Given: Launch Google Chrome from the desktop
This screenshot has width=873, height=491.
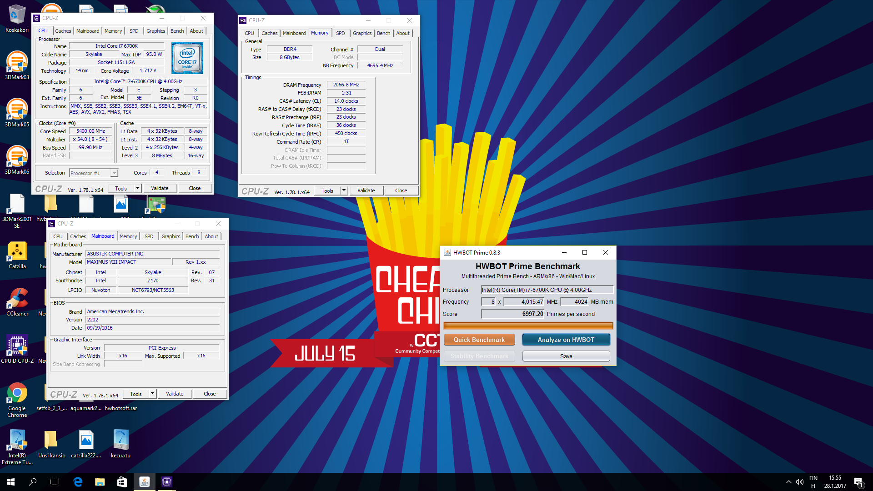Looking at the screenshot, I should (x=17, y=400).
